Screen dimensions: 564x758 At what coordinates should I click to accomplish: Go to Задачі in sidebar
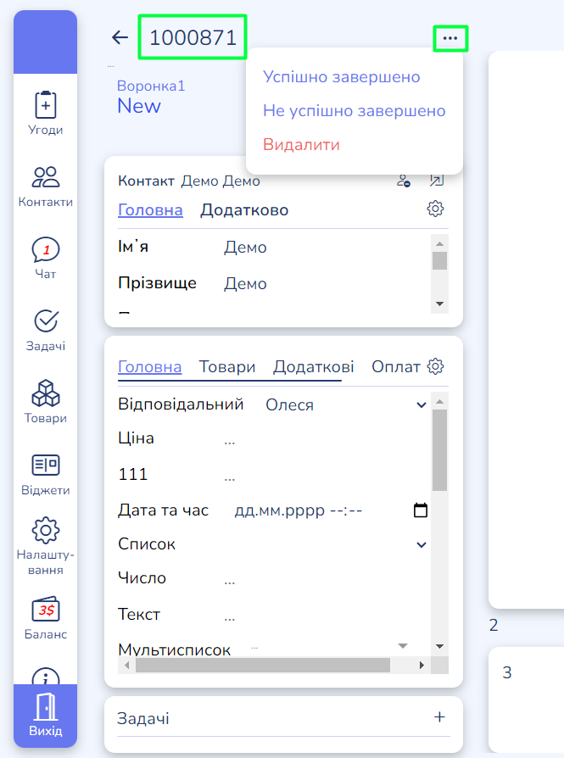point(45,330)
